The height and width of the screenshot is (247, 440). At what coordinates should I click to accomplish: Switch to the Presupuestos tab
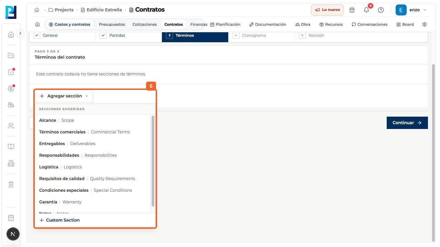112,24
